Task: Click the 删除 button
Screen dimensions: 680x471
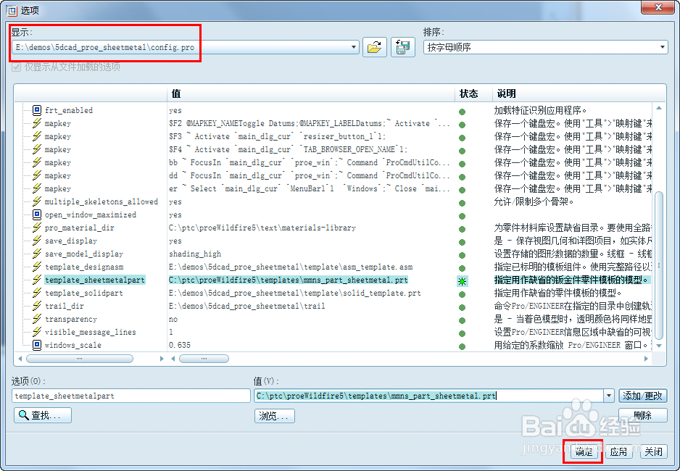Action: click(x=643, y=415)
